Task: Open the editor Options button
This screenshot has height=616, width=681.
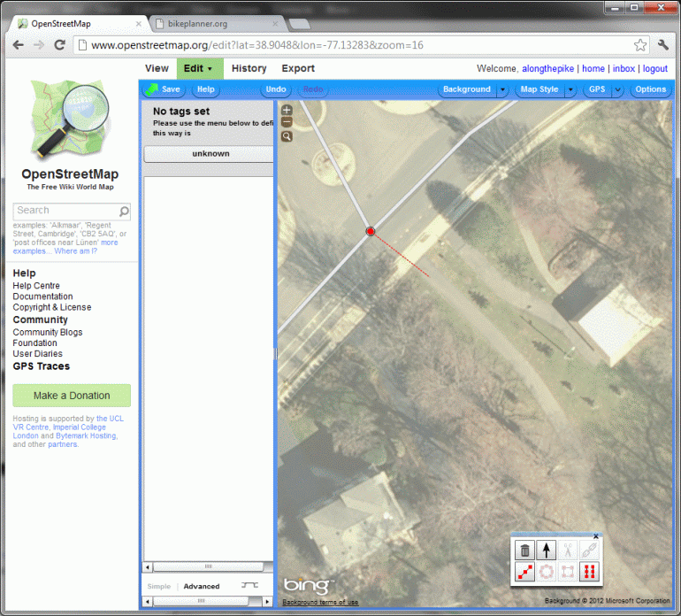Action: [x=651, y=89]
